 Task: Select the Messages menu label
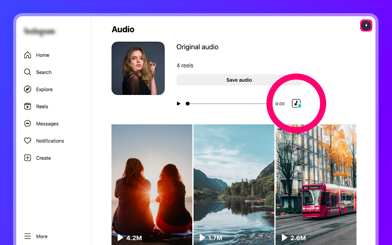click(x=47, y=124)
